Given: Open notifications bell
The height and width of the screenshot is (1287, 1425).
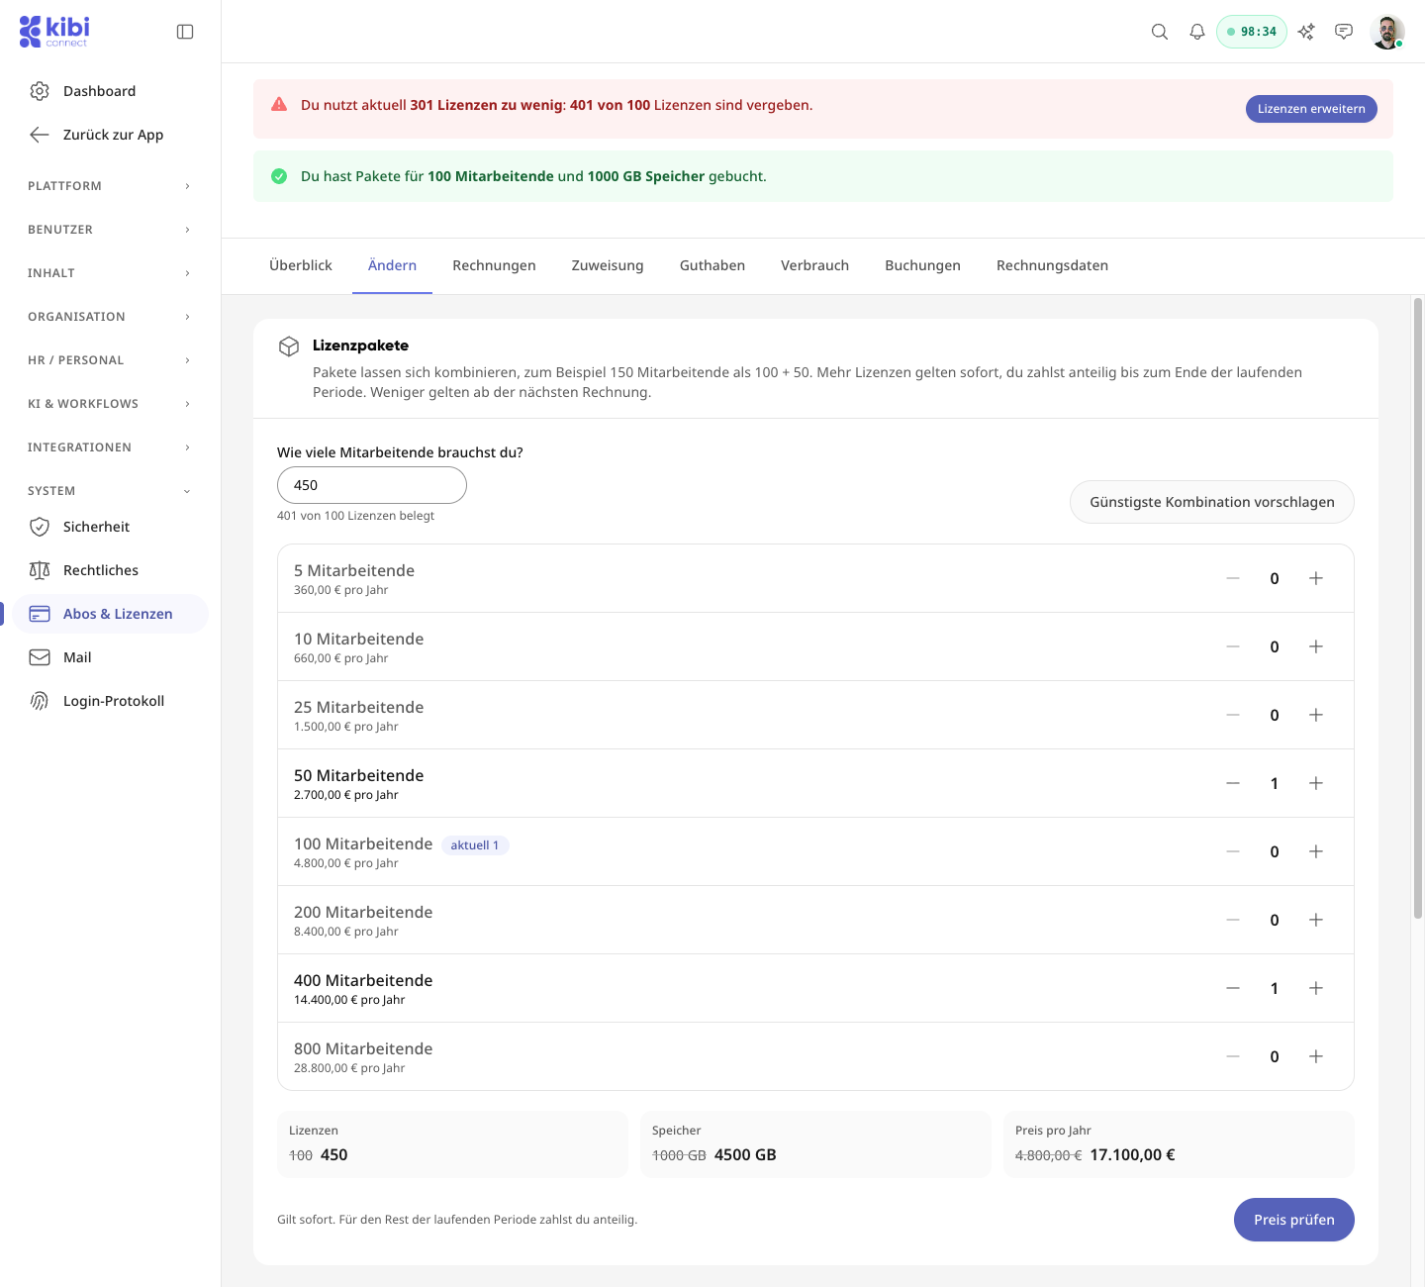Looking at the screenshot, I should point(1197,32).
